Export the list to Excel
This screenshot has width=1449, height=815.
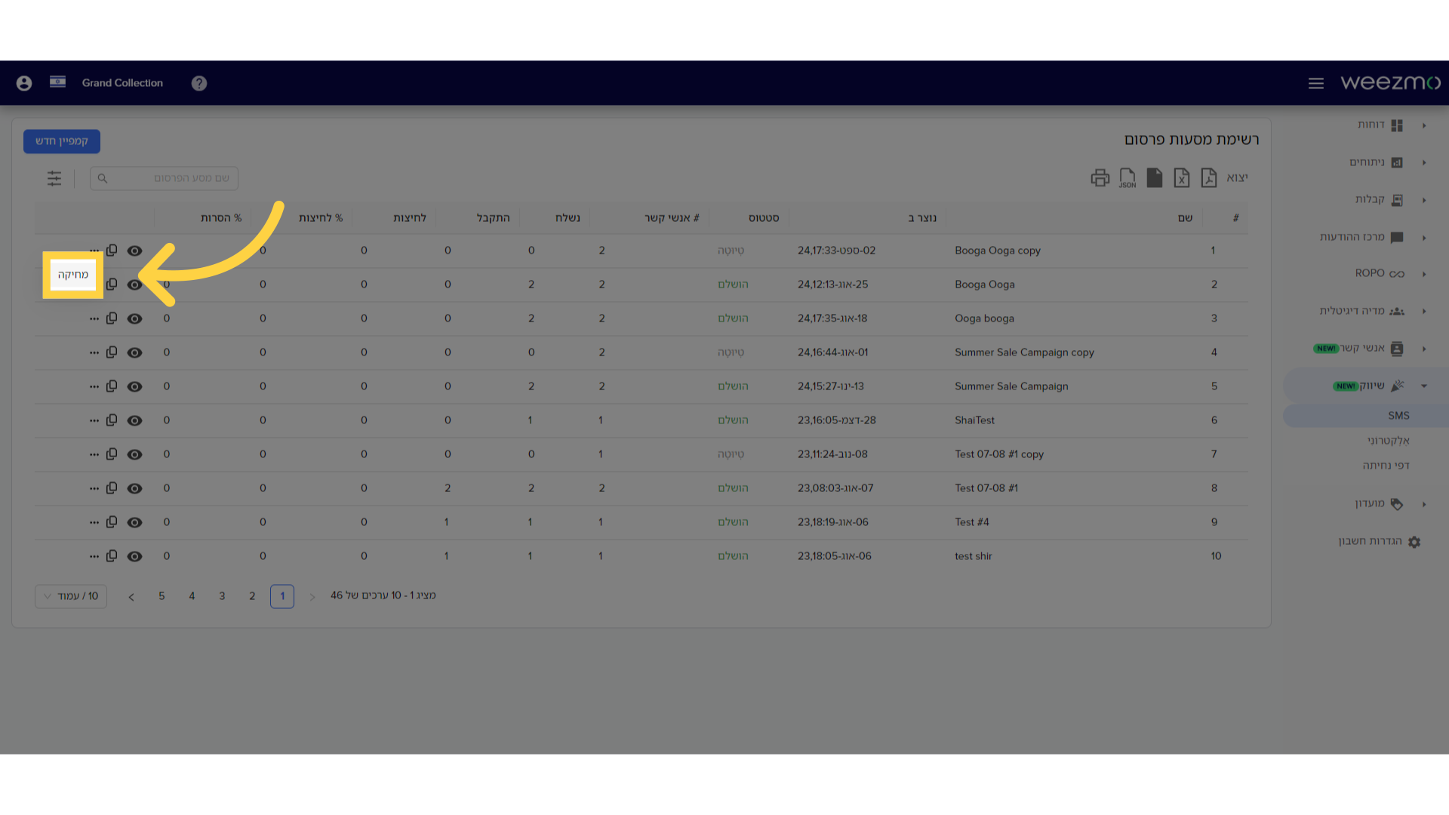point(1182,178)
